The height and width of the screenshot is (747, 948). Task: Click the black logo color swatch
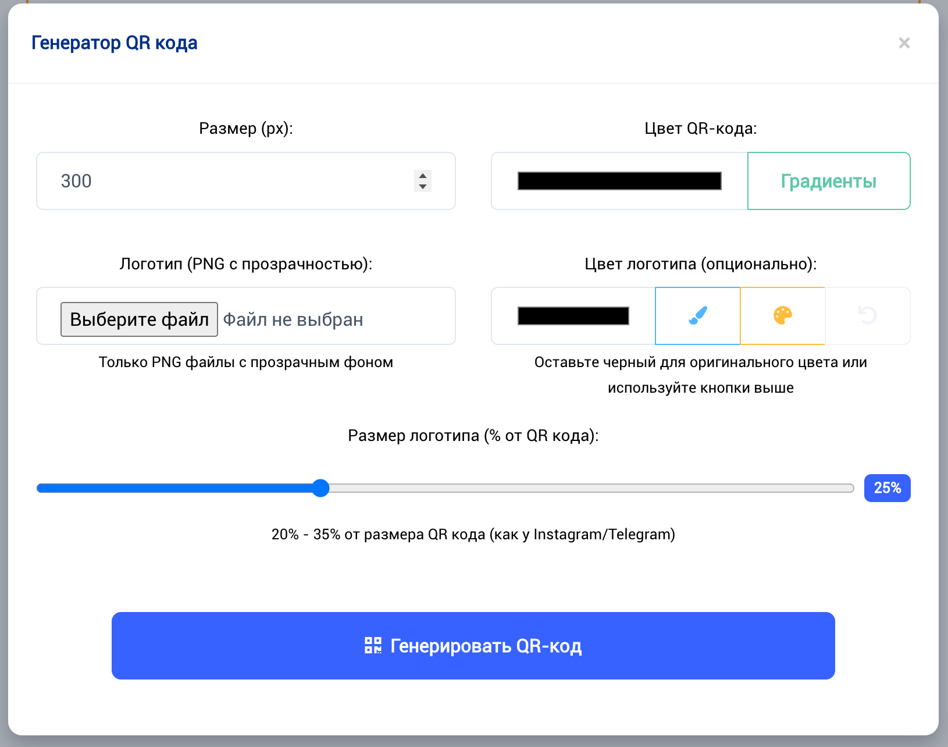(573, 316)
